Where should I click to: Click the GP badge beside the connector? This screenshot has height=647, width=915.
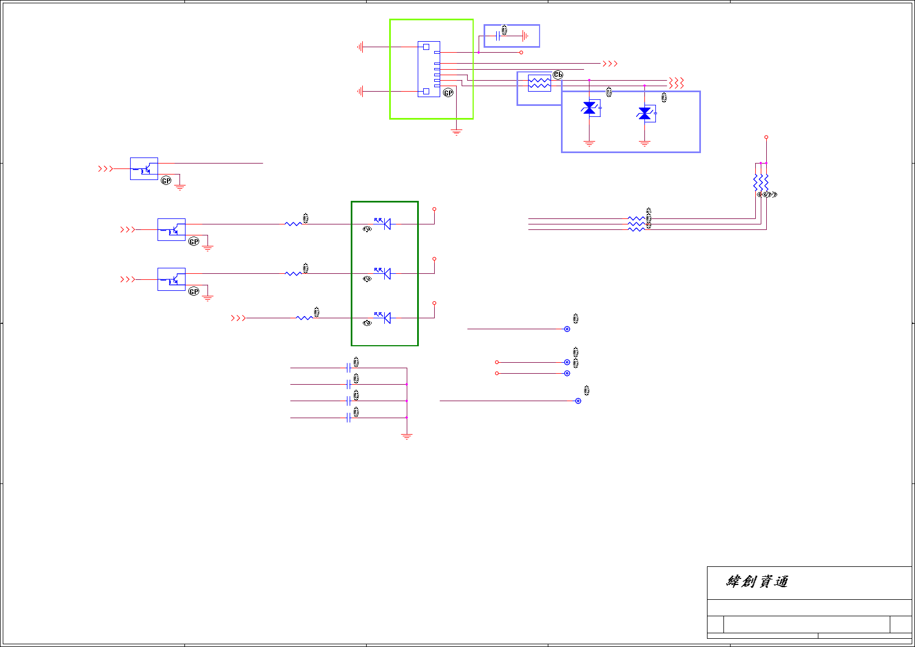[448, 93]
